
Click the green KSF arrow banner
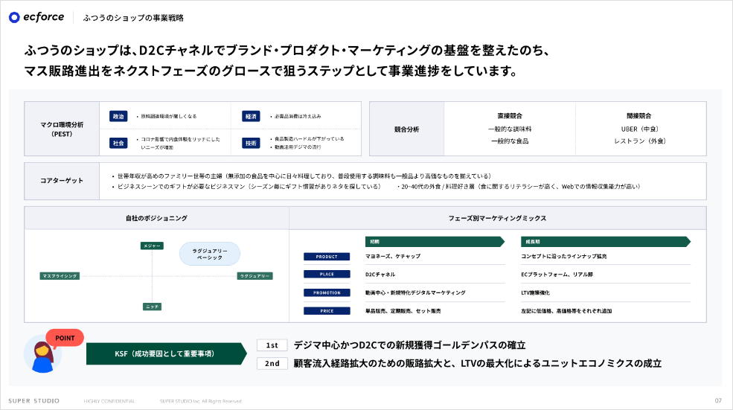pos(165,353)
